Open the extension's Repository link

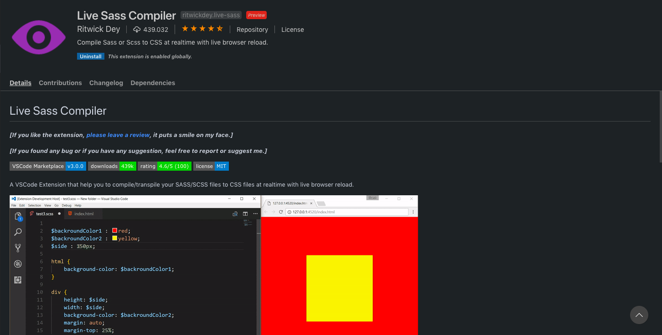click(252, 30)
